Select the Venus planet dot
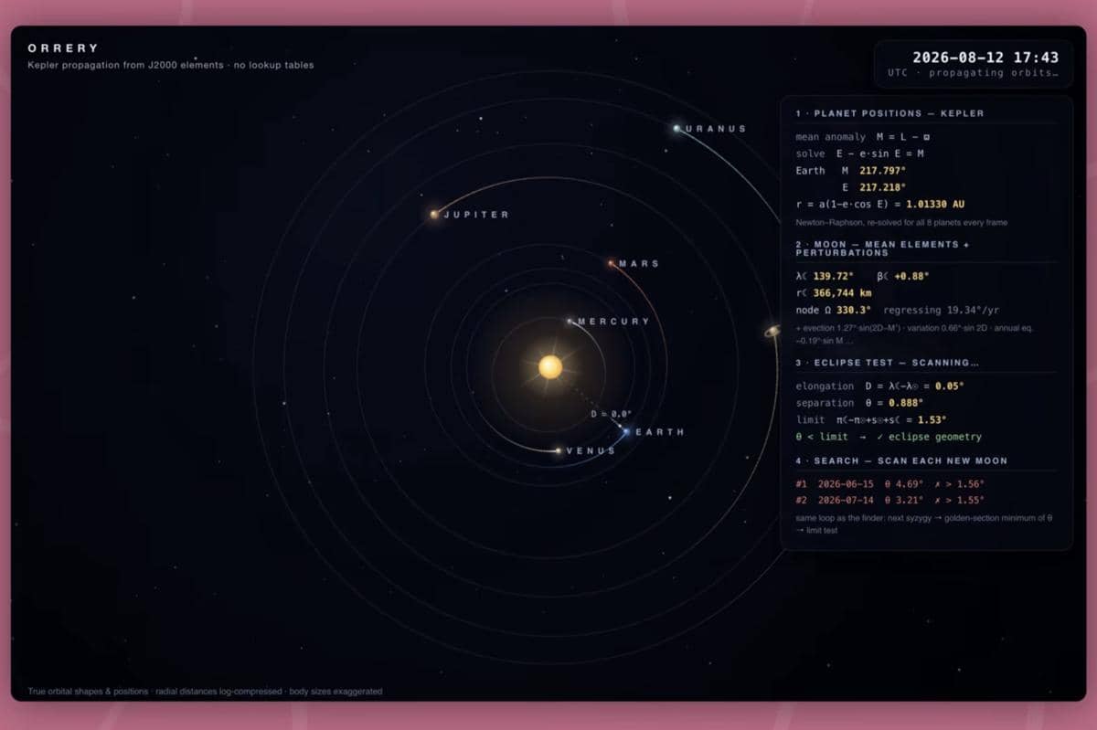The image size is (1097, 730). pos(559,450)
